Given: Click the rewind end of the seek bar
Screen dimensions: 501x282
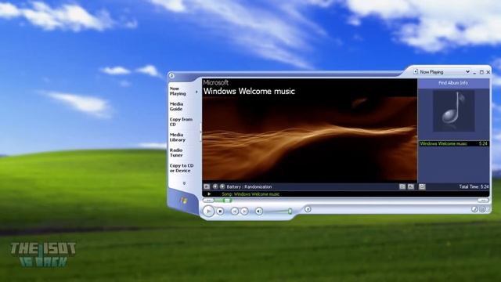Looking at the screenshot, I should (208, 201).
